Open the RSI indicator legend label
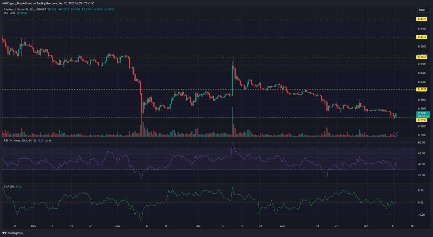Screen dimensions: 433x237 20,140
